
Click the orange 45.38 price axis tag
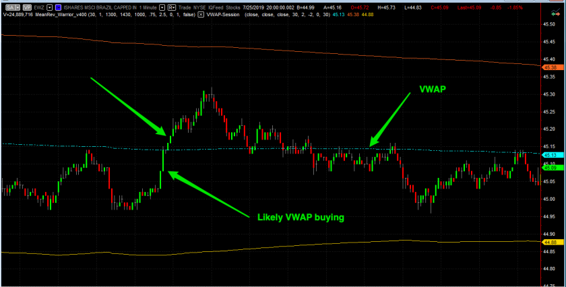[551, 67]
